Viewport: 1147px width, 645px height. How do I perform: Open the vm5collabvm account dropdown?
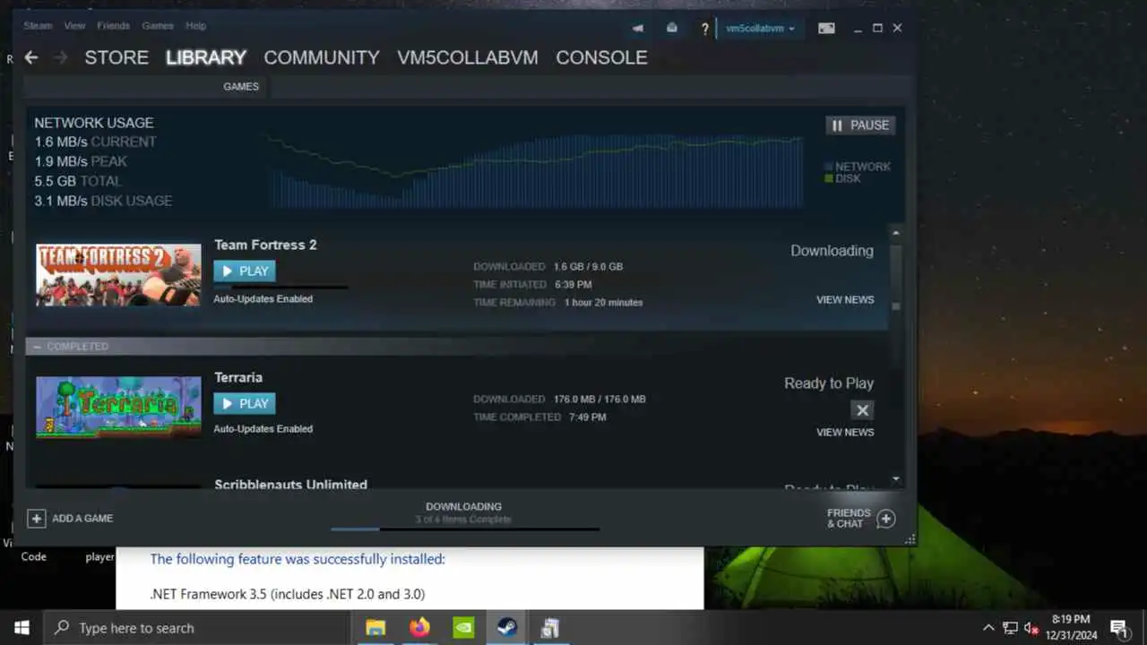point(760,29)
